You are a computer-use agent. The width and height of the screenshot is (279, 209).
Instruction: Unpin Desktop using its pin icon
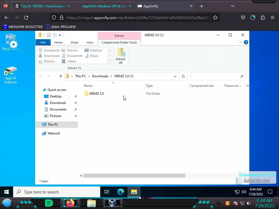[x=76, y=96]
